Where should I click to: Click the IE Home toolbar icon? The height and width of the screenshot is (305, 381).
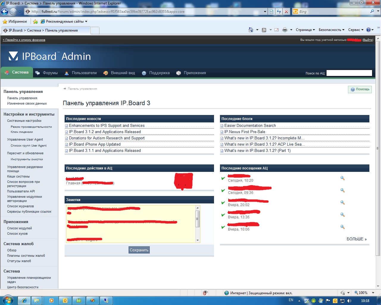point(251,30)
